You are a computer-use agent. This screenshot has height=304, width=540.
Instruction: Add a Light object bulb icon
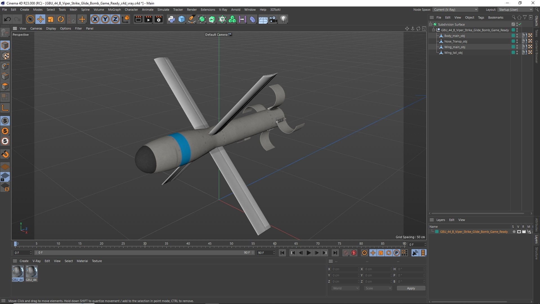click(283, 19)
